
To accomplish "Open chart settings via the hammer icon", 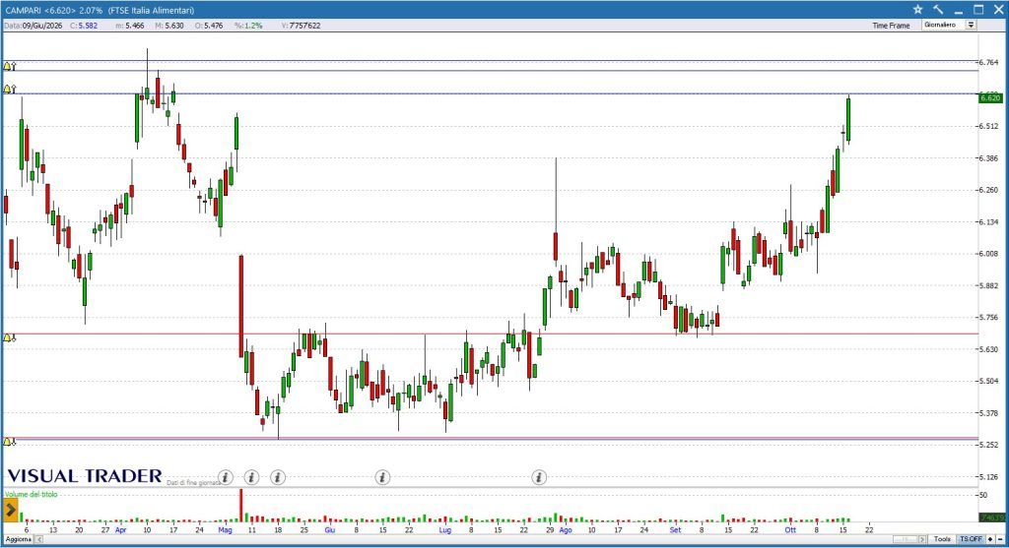I will tap(938, 10).
